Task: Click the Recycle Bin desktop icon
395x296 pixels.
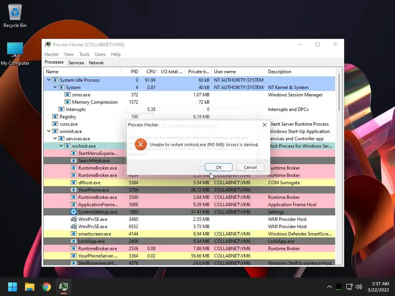Action: coord(15,15)
